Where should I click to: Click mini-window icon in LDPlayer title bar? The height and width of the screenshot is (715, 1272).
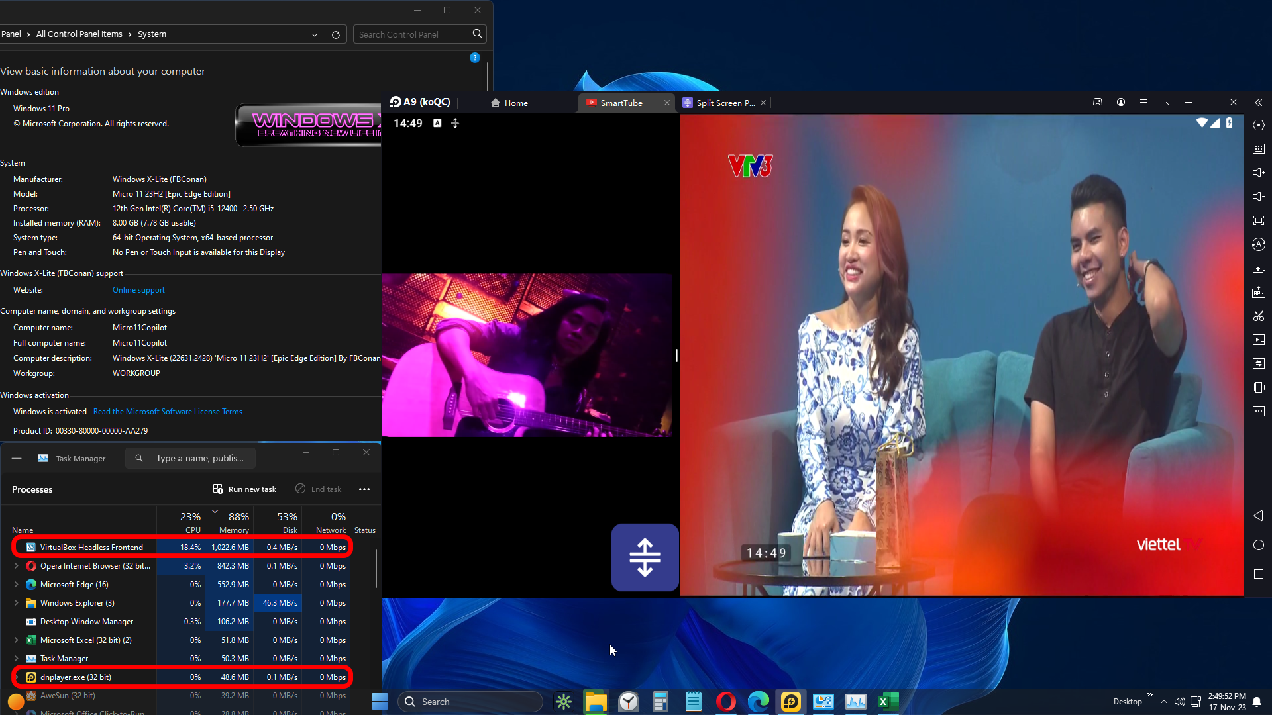[1166, 102]
